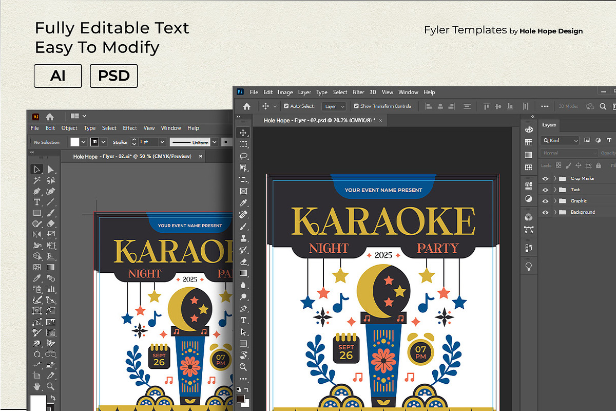Screen dimensions: 616x411
Task: Toggle adjustment layer filter in Layers panel
Action: pyautogui.click(x=598, y=140)
